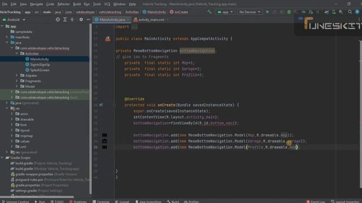Screen dimensions: 362x203
Task: Open Project panel settings gear
Action: (x=81, y=20)
